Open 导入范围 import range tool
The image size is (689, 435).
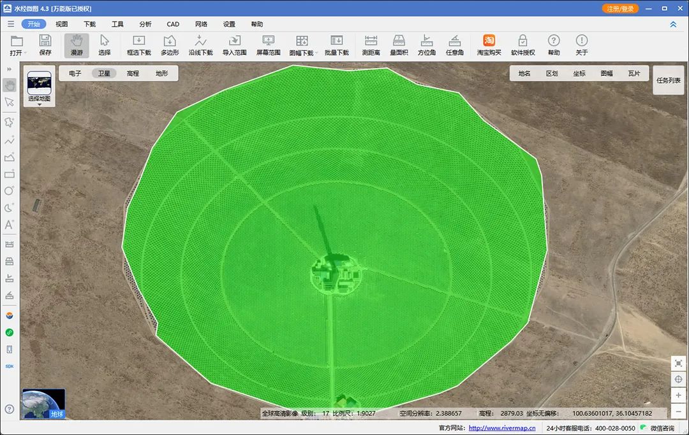[x=234, y=46]
